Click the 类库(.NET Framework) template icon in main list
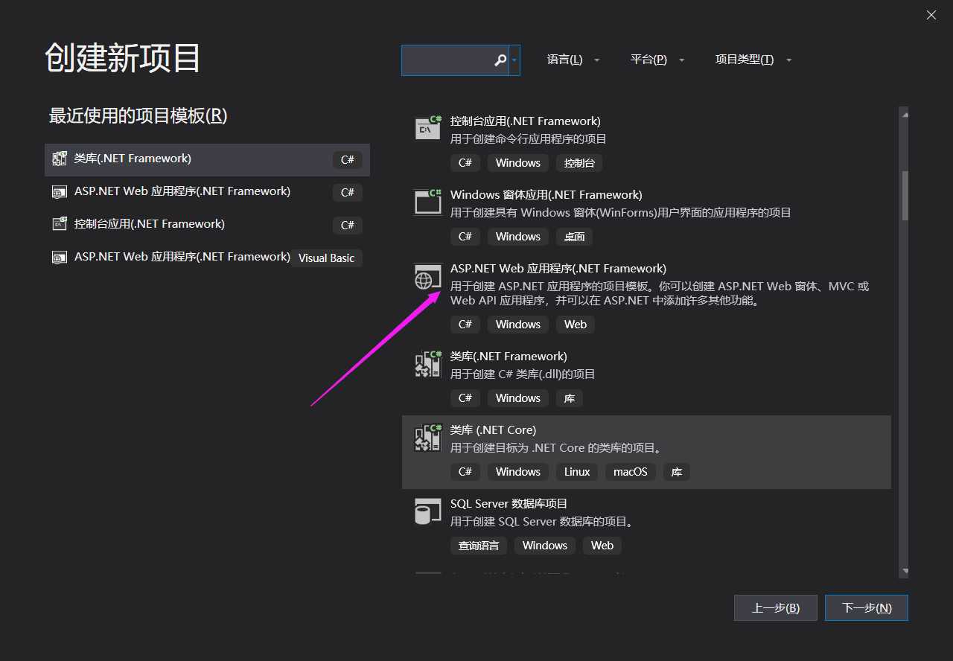953x661 pixels. click(x=427, y=363)
